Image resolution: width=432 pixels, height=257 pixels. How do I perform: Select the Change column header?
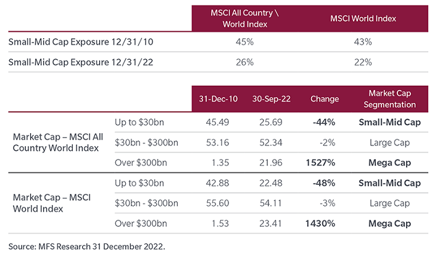[324, 99]
